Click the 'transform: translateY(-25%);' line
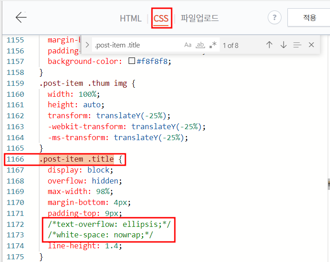The width and height of the screenshot is (330, 262). (x=109, y=115)
